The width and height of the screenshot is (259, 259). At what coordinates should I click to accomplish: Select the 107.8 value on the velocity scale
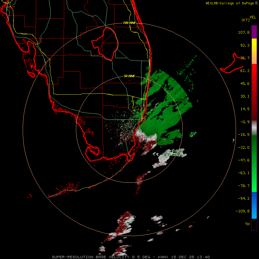pyautogui.click(x=244, y=32)
